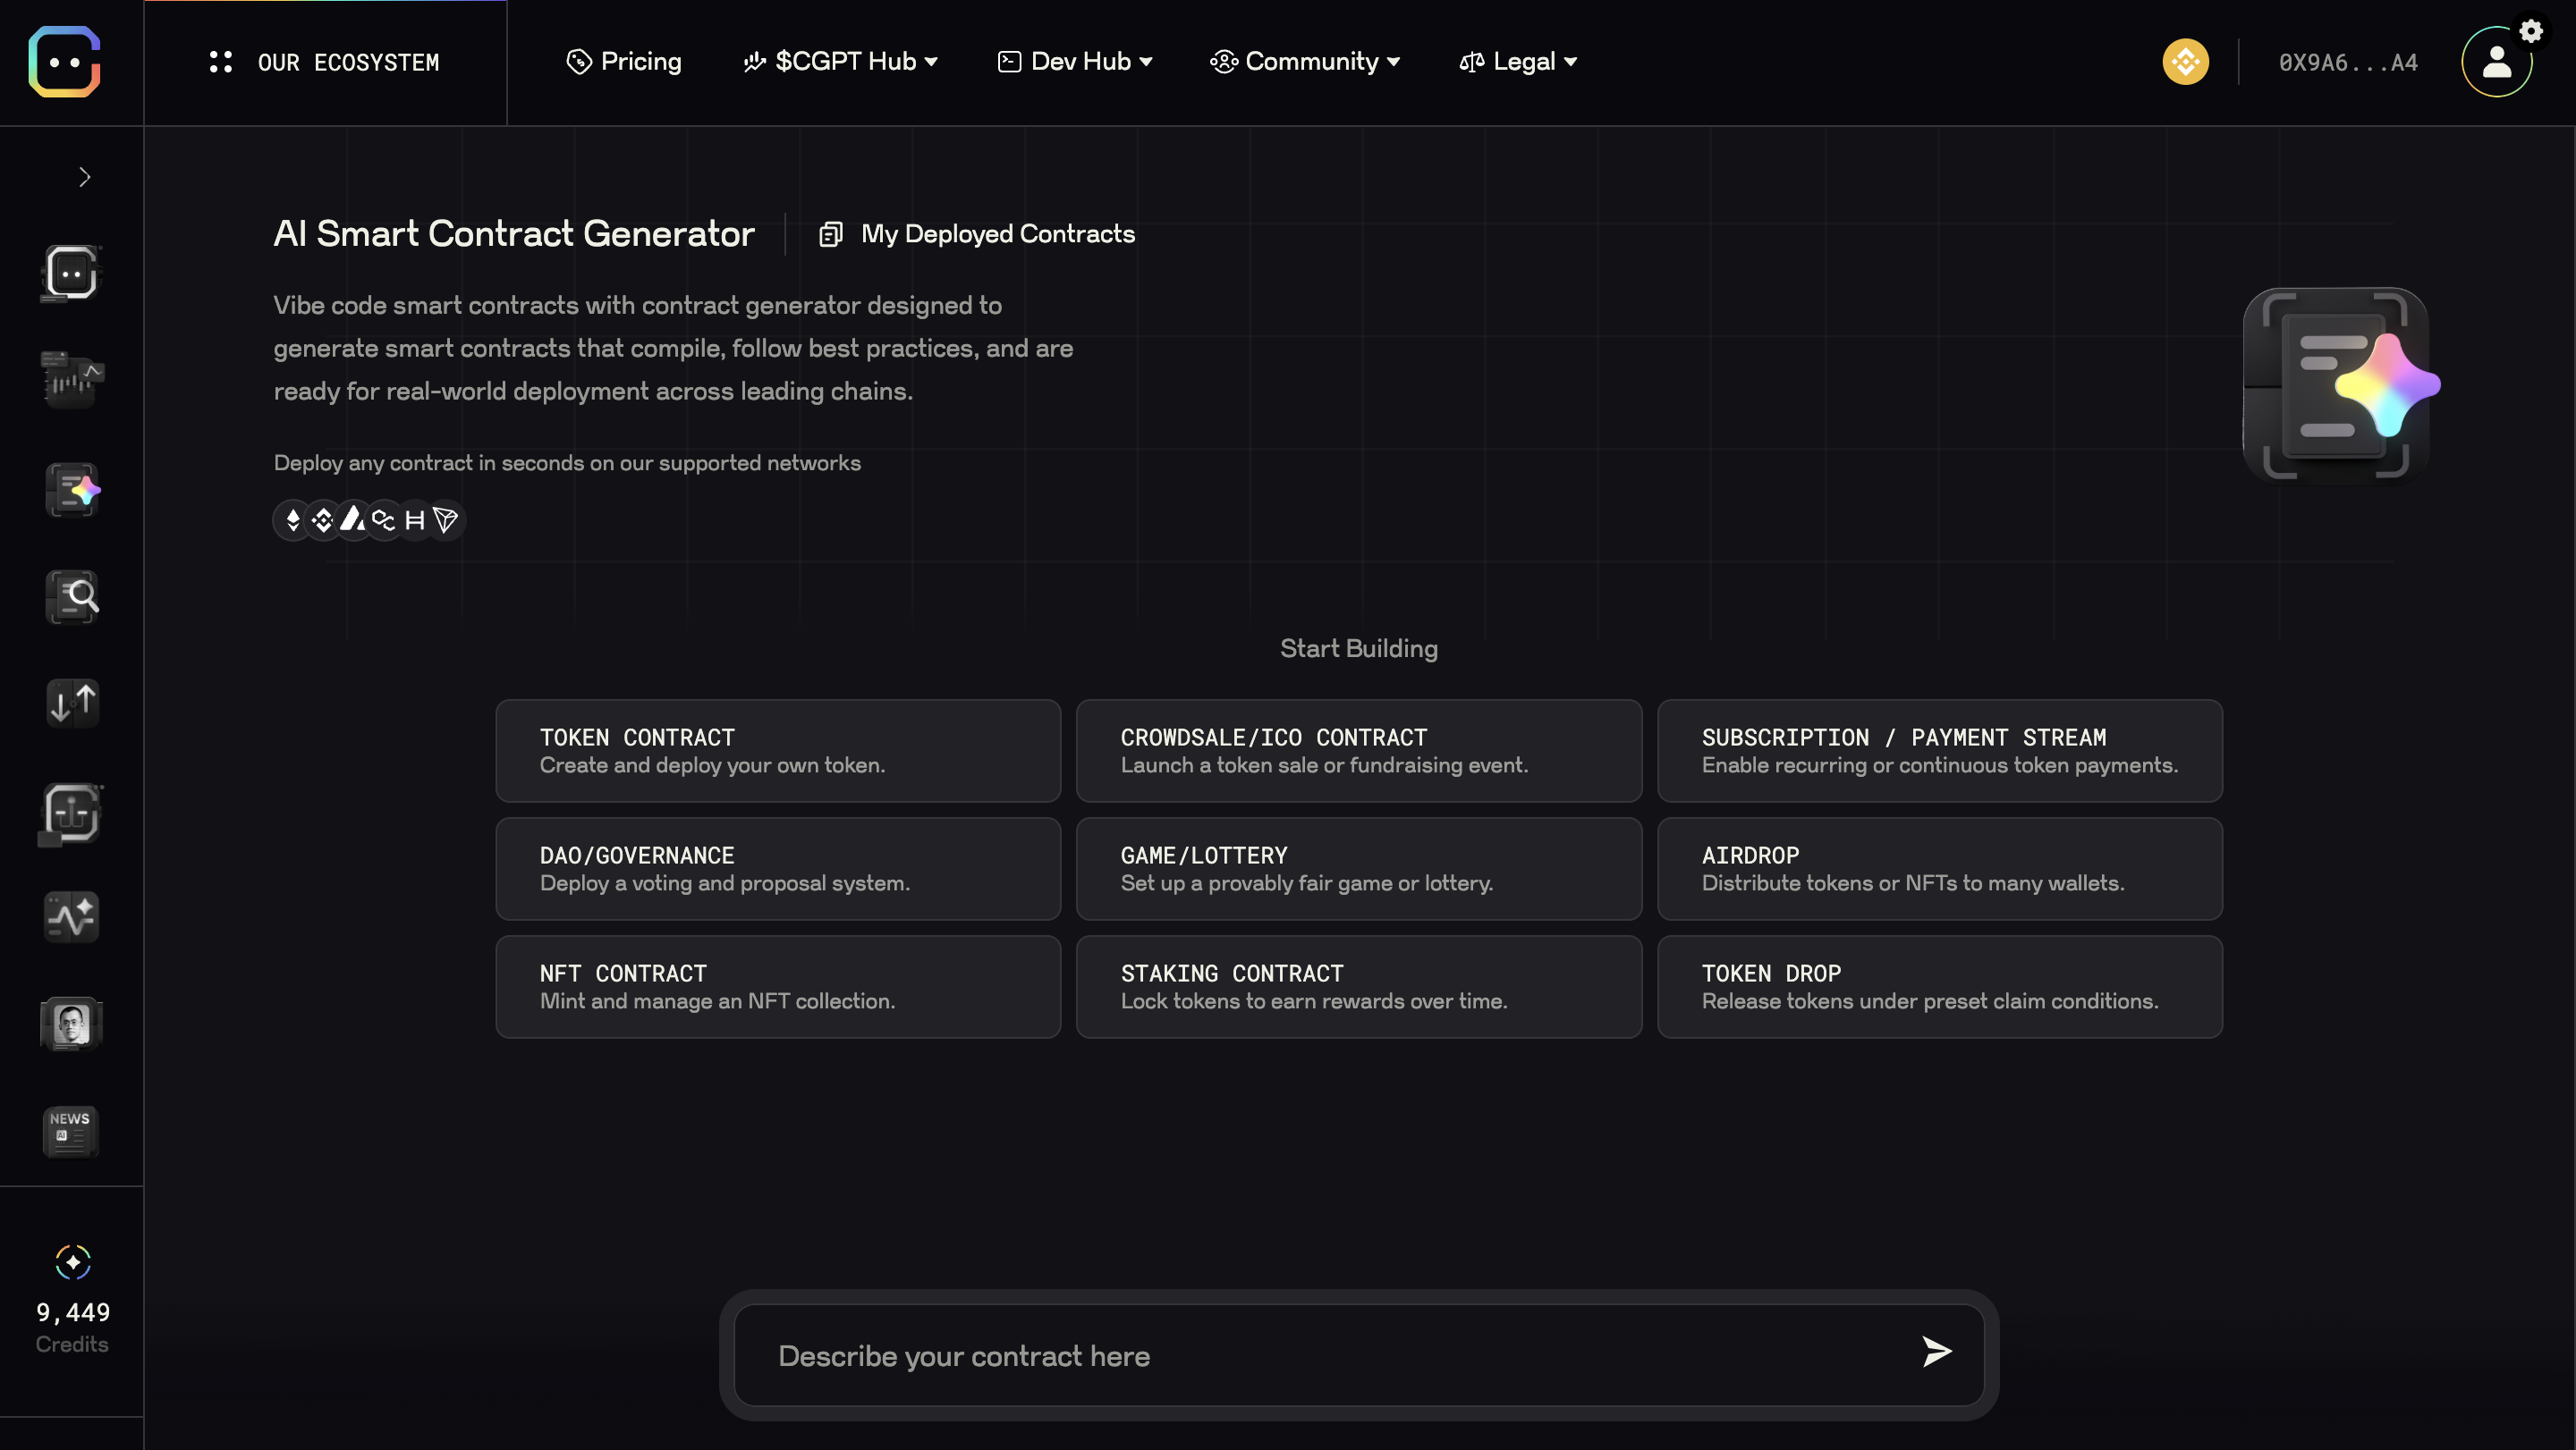The height and width of the screenshot is (1450, 2576).
Task: Open the settings gear on profile avatar
Action: 2531,31
